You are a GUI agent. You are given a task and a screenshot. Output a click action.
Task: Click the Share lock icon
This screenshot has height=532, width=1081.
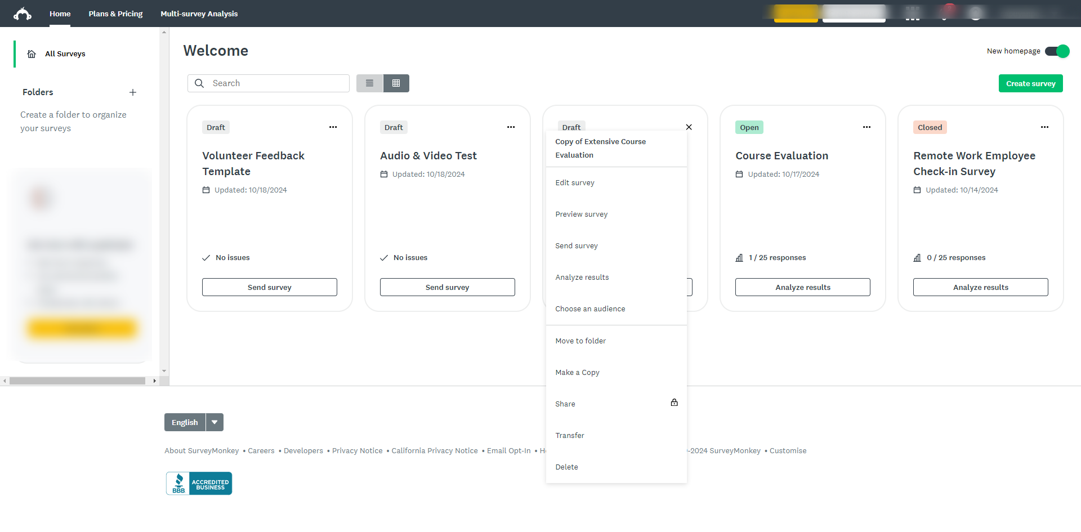point(674,403)
